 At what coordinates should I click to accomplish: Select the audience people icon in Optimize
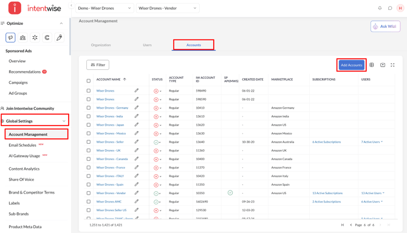(x=22, y=38)
